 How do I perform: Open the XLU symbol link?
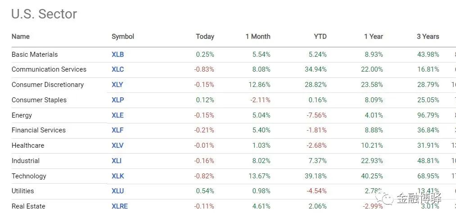pos(117,191)
